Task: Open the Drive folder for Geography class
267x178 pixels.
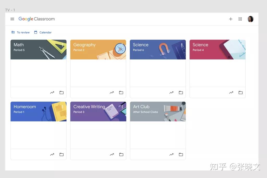Action: coord(121,93)
